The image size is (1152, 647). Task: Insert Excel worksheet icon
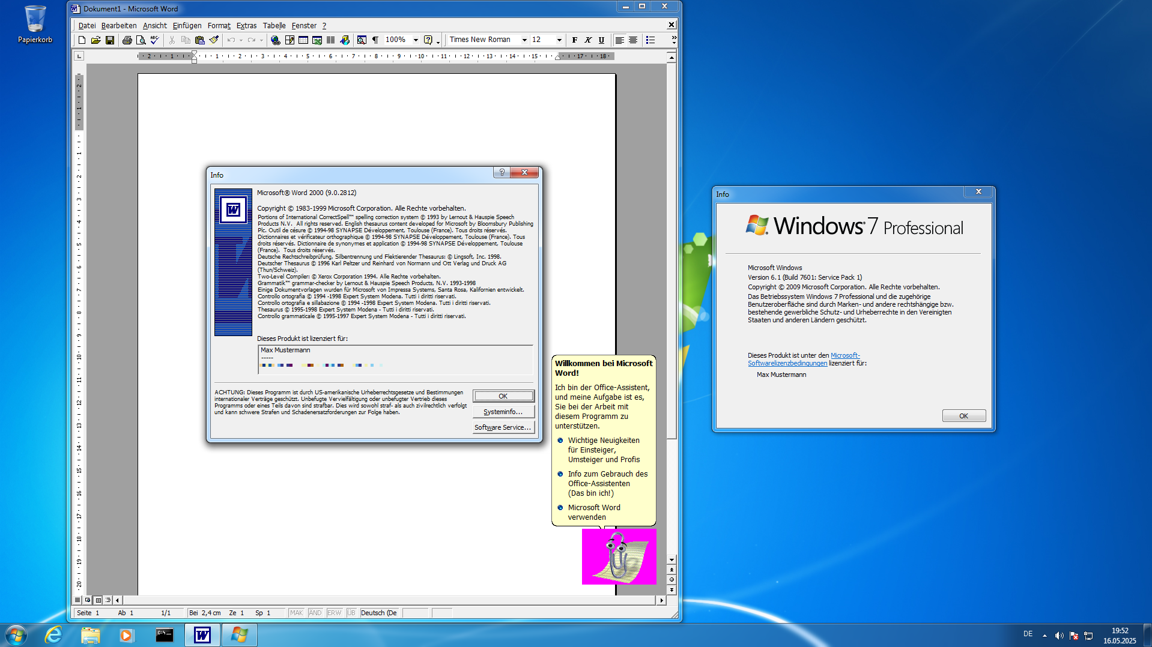coord(317,40)
